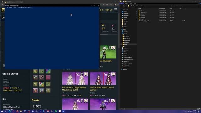
Task: Click the Alhaitham mod thumbnail
Action: click(x=108, y=52)
